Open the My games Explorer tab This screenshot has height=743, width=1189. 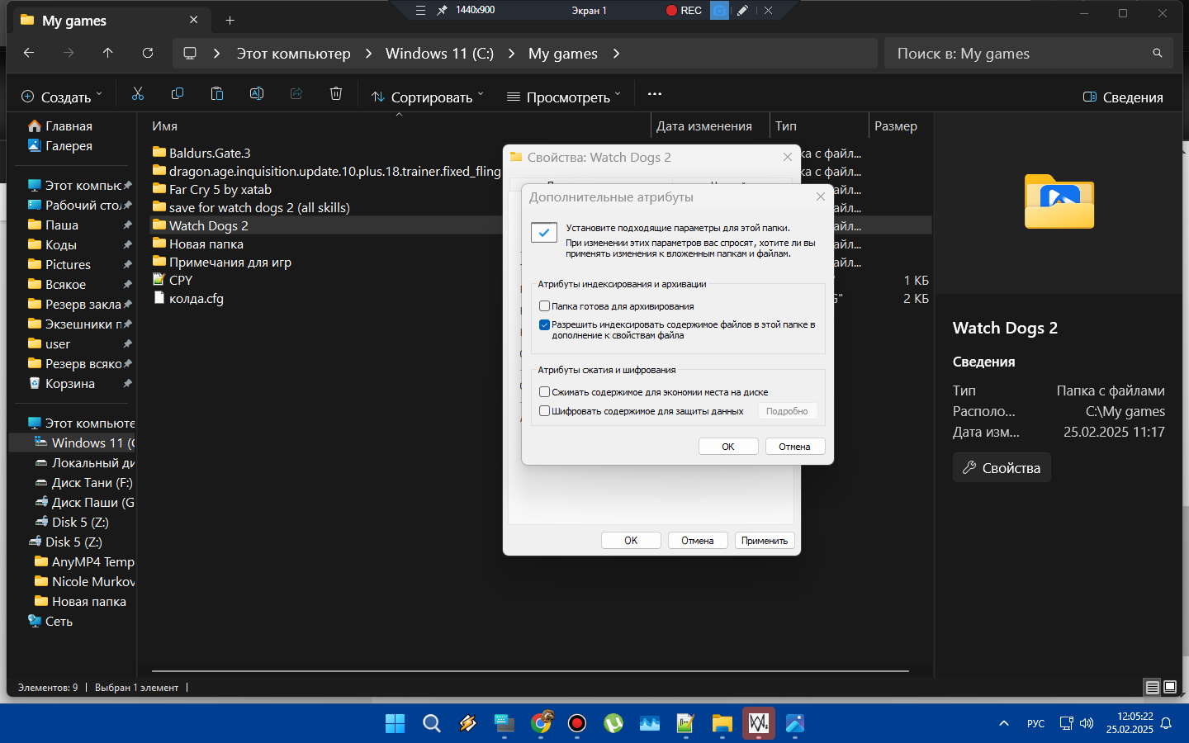(x=99, y=21)
